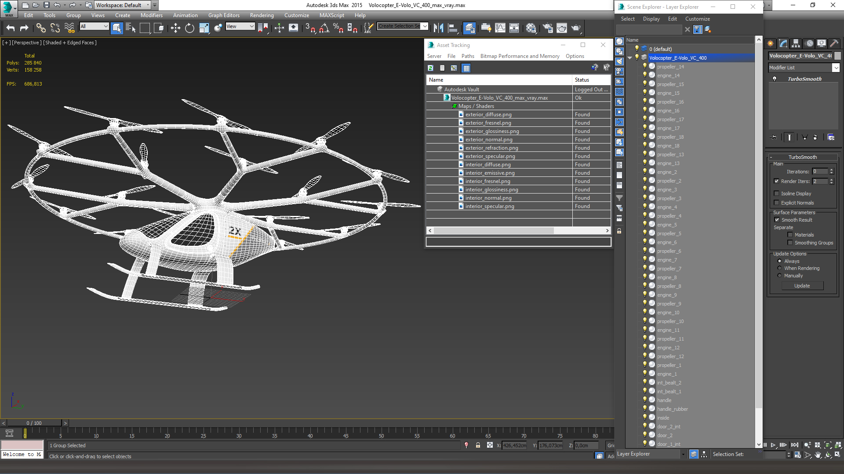Viewport: 844px width, 474px height.
Task: Open the Schematic View icon
Action: (x=514, y=28)
